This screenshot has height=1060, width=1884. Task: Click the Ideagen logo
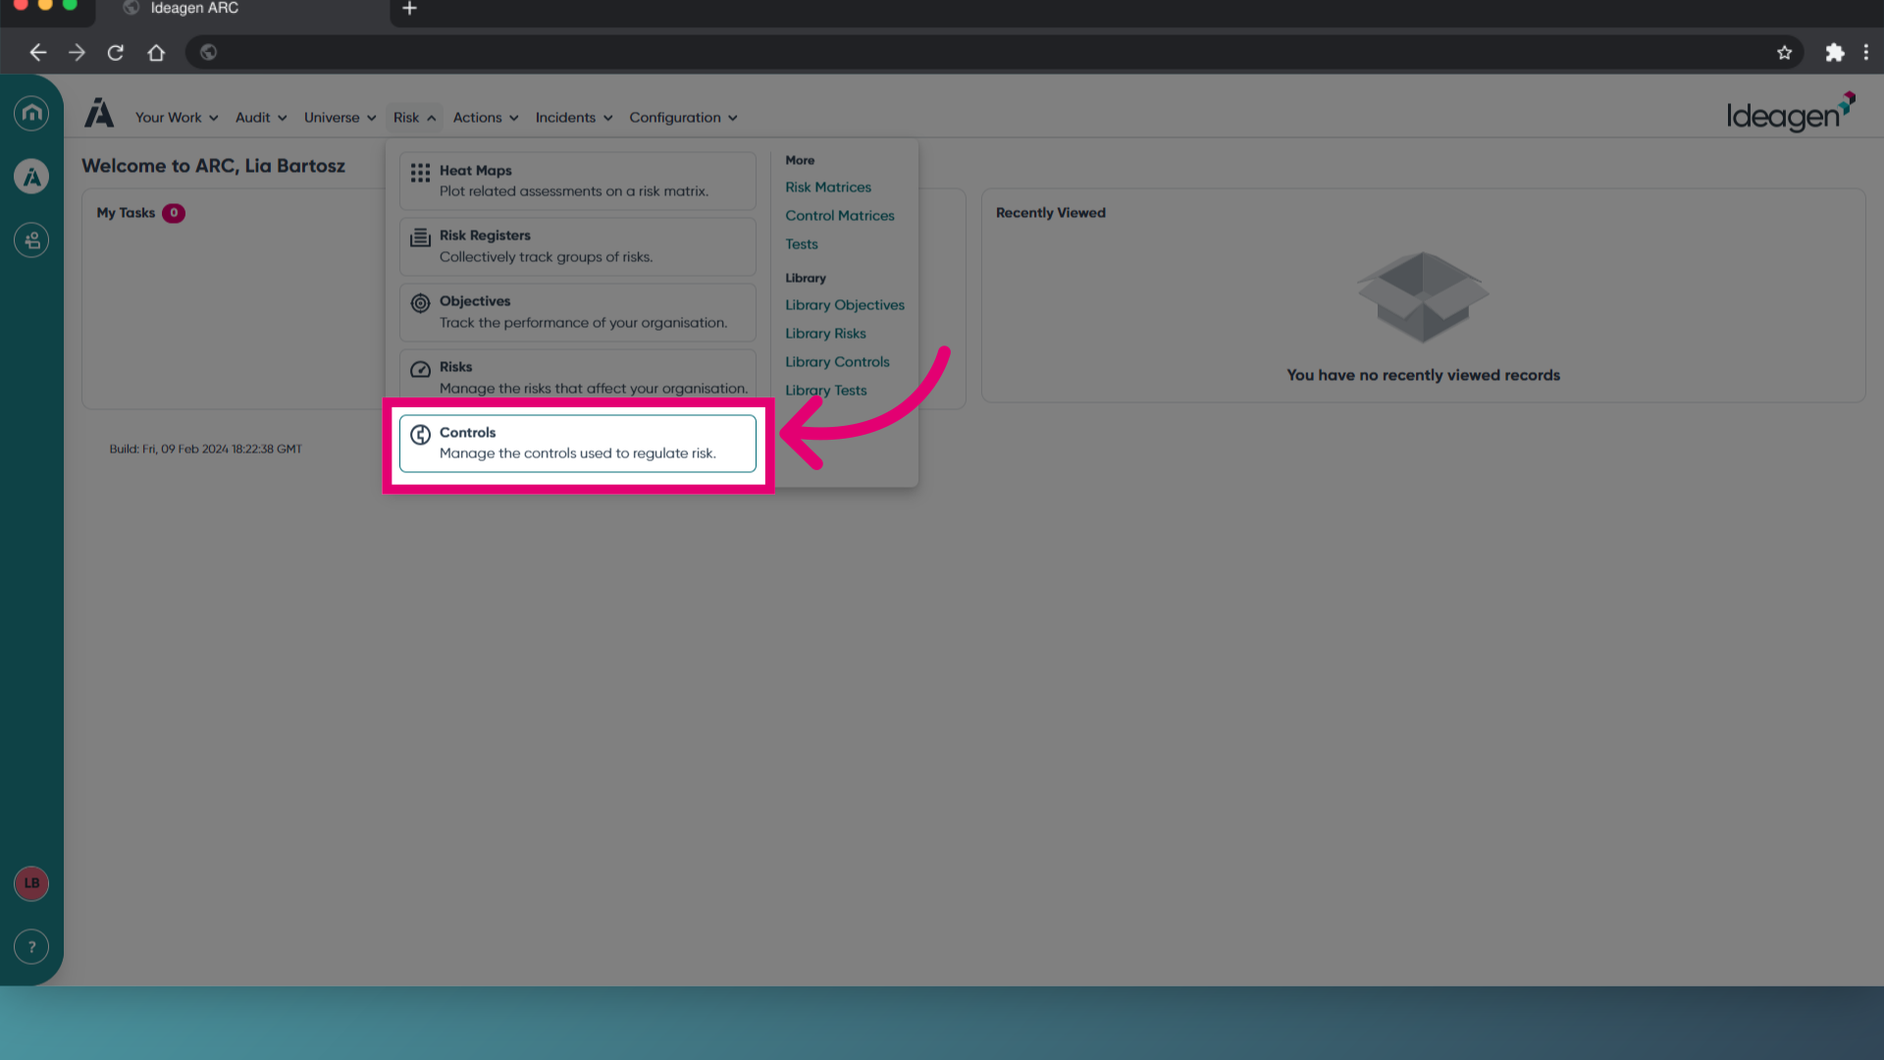pos(1791,113)
